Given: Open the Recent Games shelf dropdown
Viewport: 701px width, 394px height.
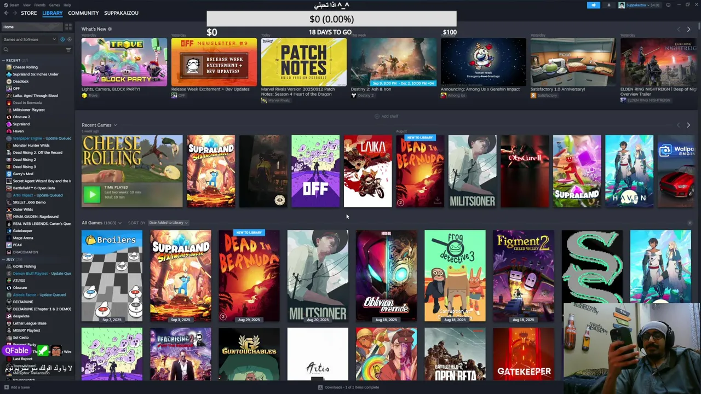Looking at the screenshot, I should (115, 125).
